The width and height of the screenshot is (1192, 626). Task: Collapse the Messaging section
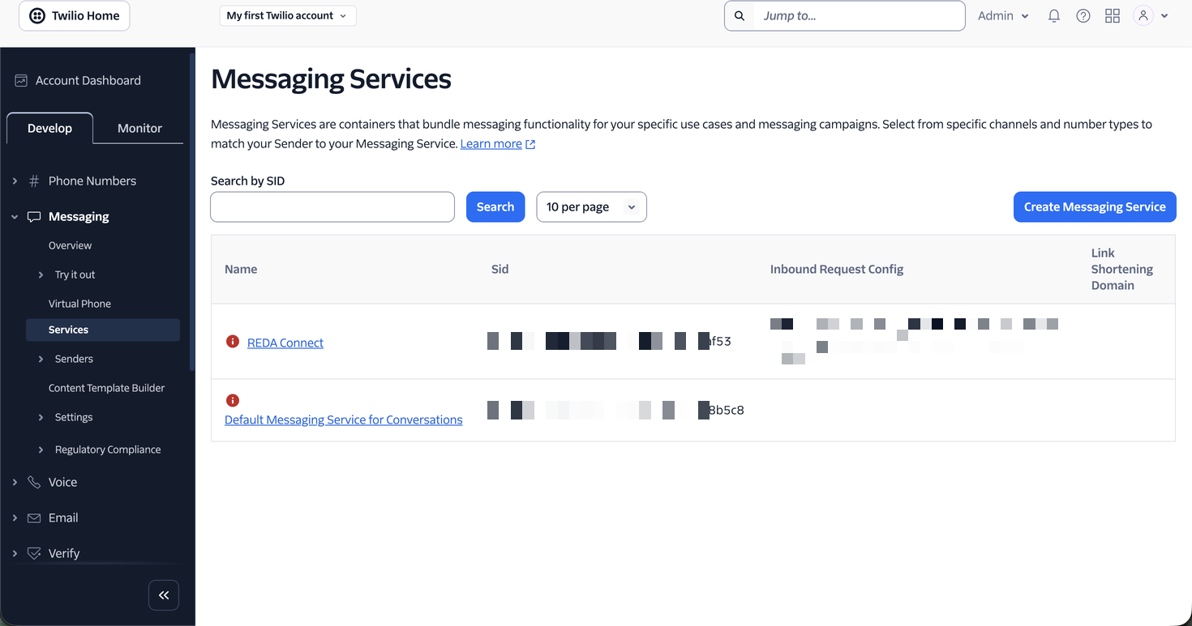click(15, 216)
